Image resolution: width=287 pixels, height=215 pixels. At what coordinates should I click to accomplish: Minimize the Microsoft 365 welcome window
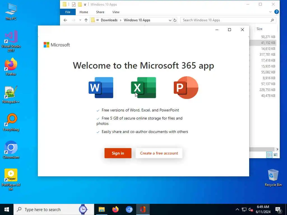[x=217, y=30]
